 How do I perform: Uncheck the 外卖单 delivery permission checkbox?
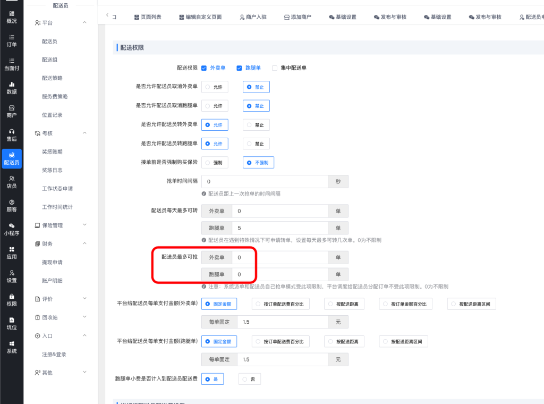pos(204,68)
